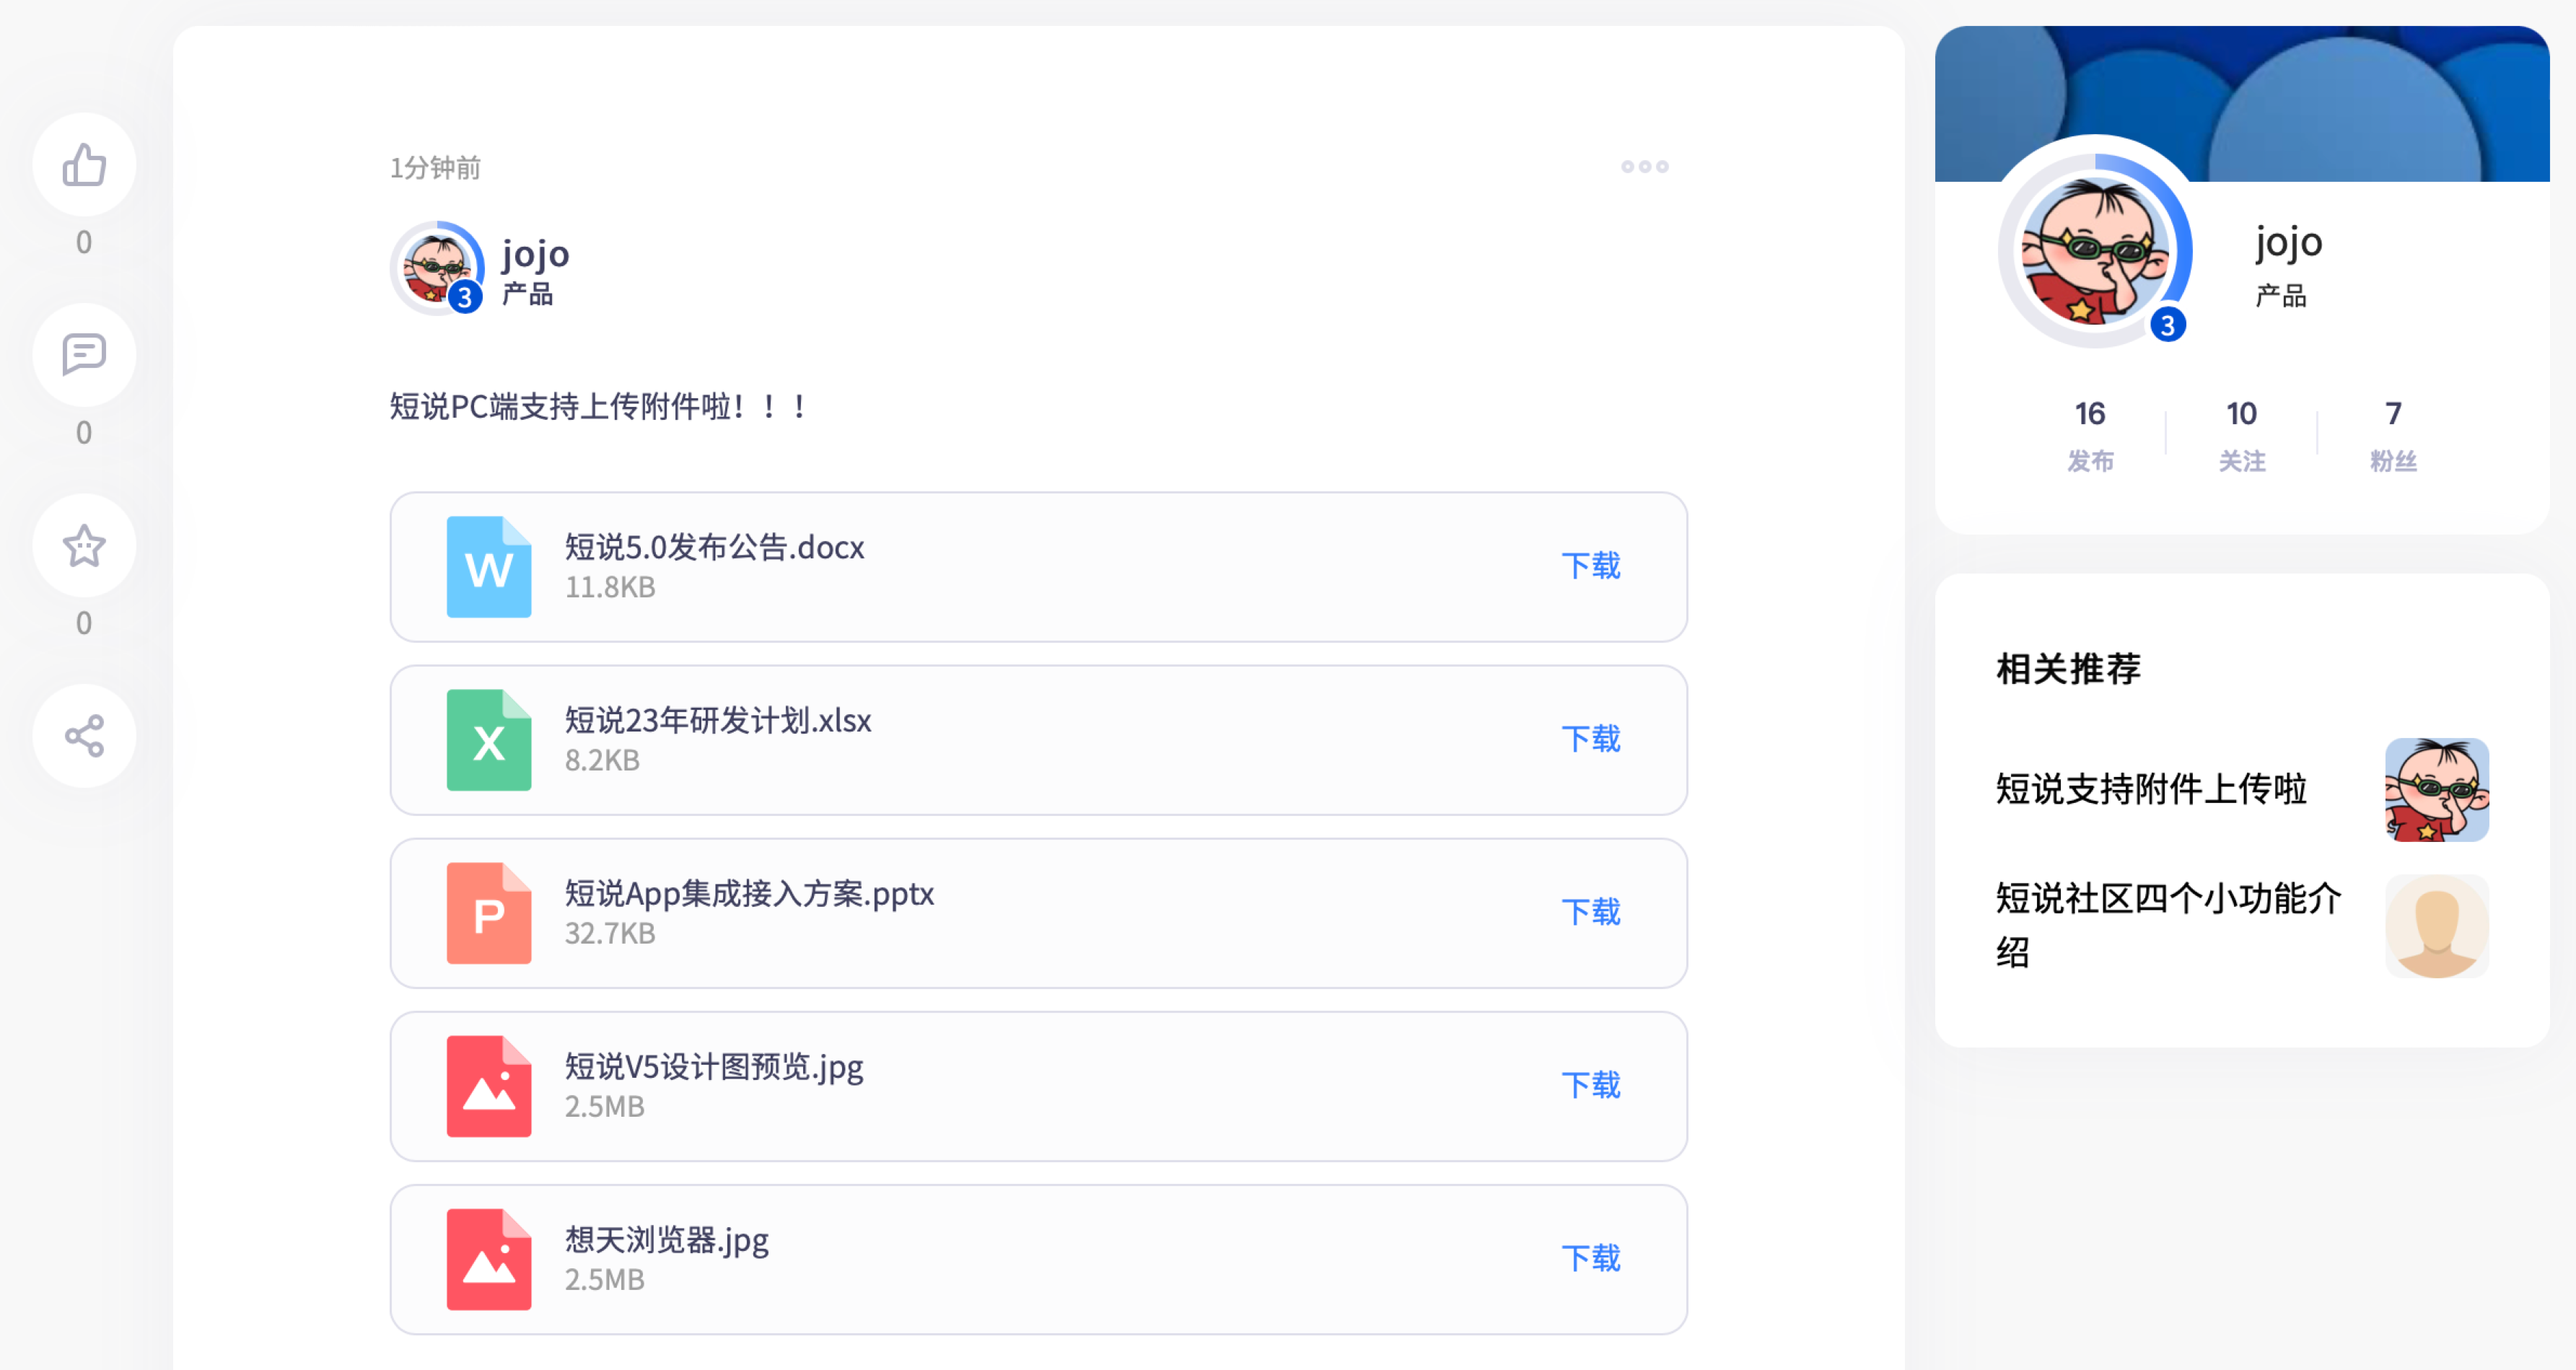Open the three-dot more options menu
Screen dimensions: 2576x1370
tap(1645, 167)
